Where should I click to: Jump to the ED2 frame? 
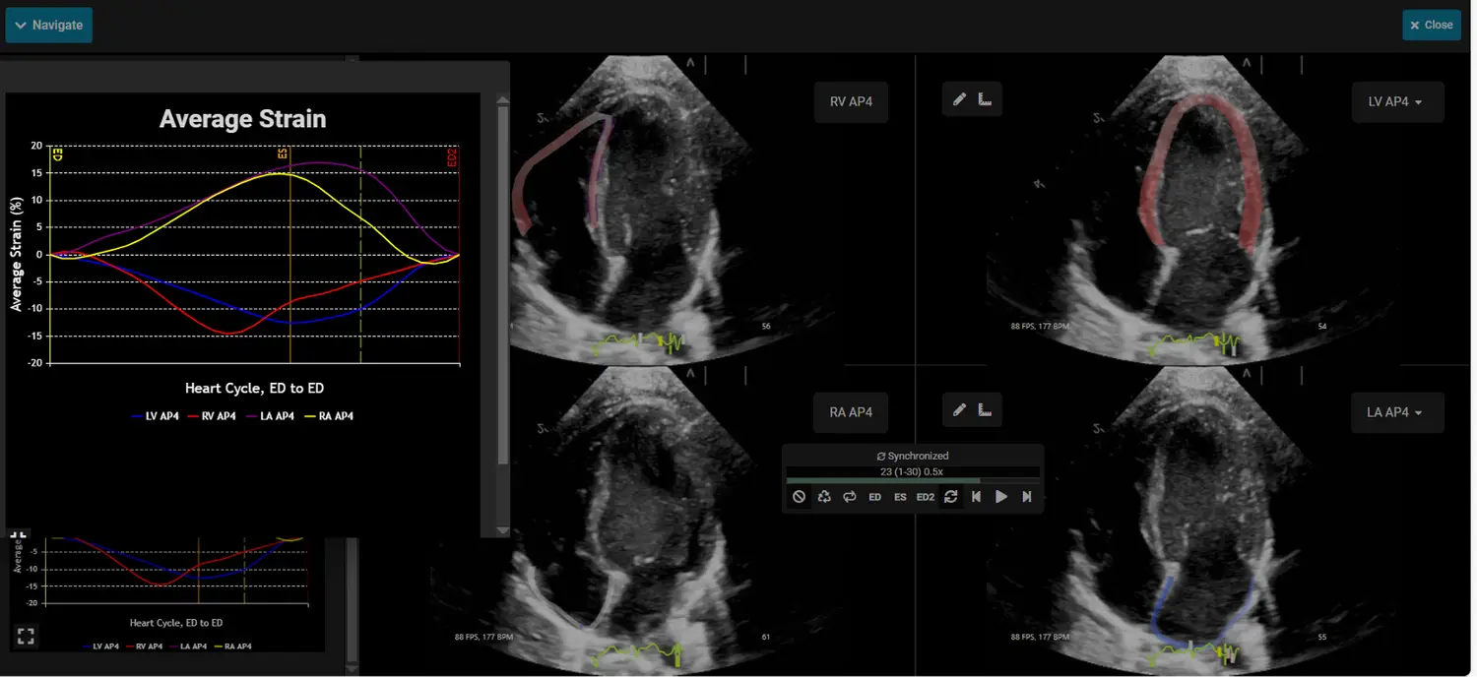(926, 497)
